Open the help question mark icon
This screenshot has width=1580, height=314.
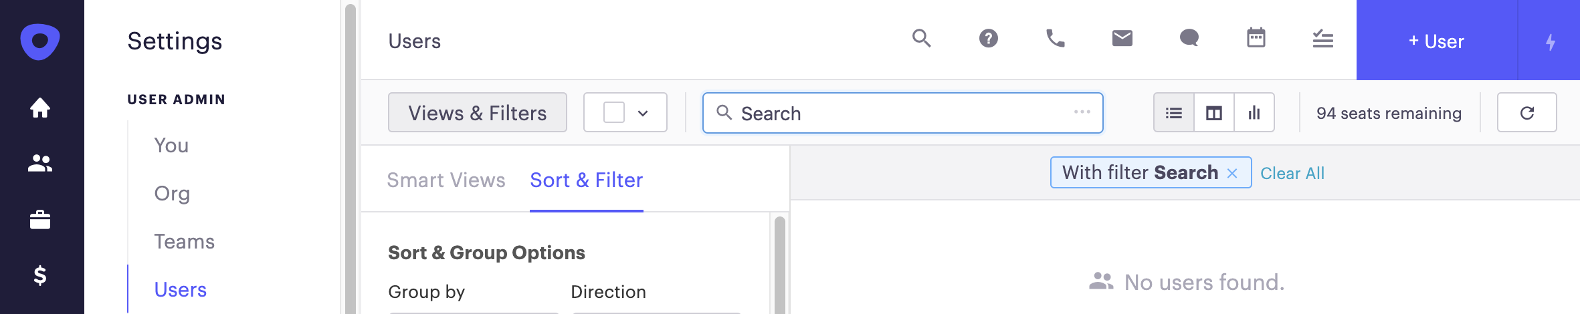tap(988, 39)
